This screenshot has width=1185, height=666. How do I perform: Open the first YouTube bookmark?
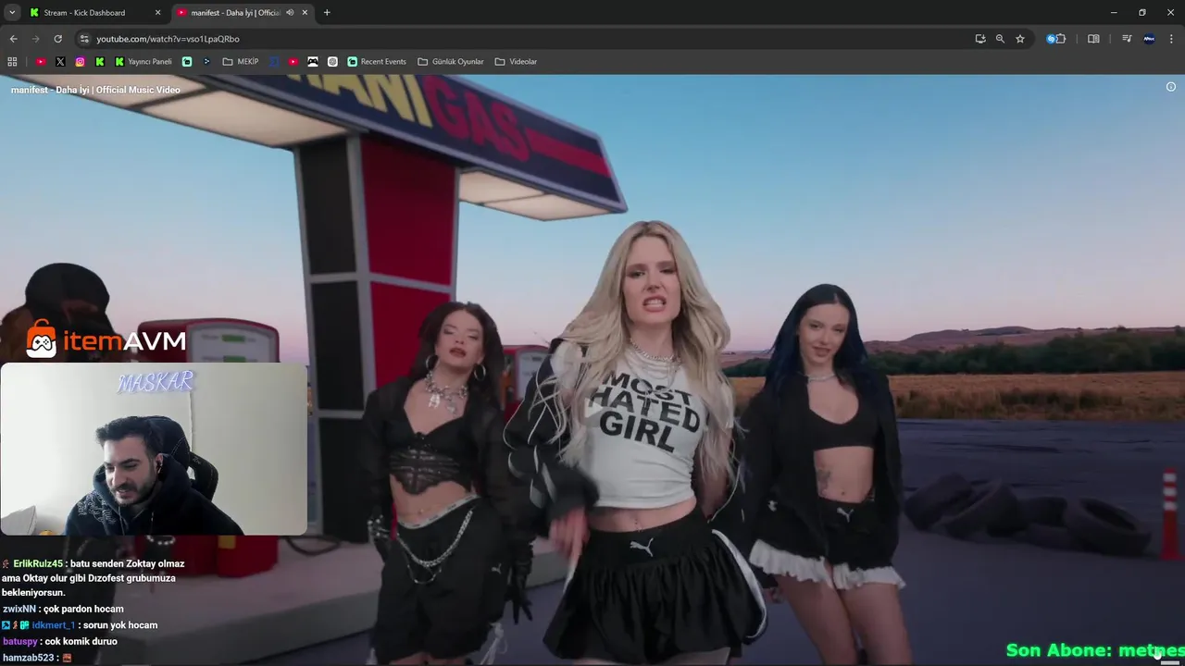[x=41, y=61]
